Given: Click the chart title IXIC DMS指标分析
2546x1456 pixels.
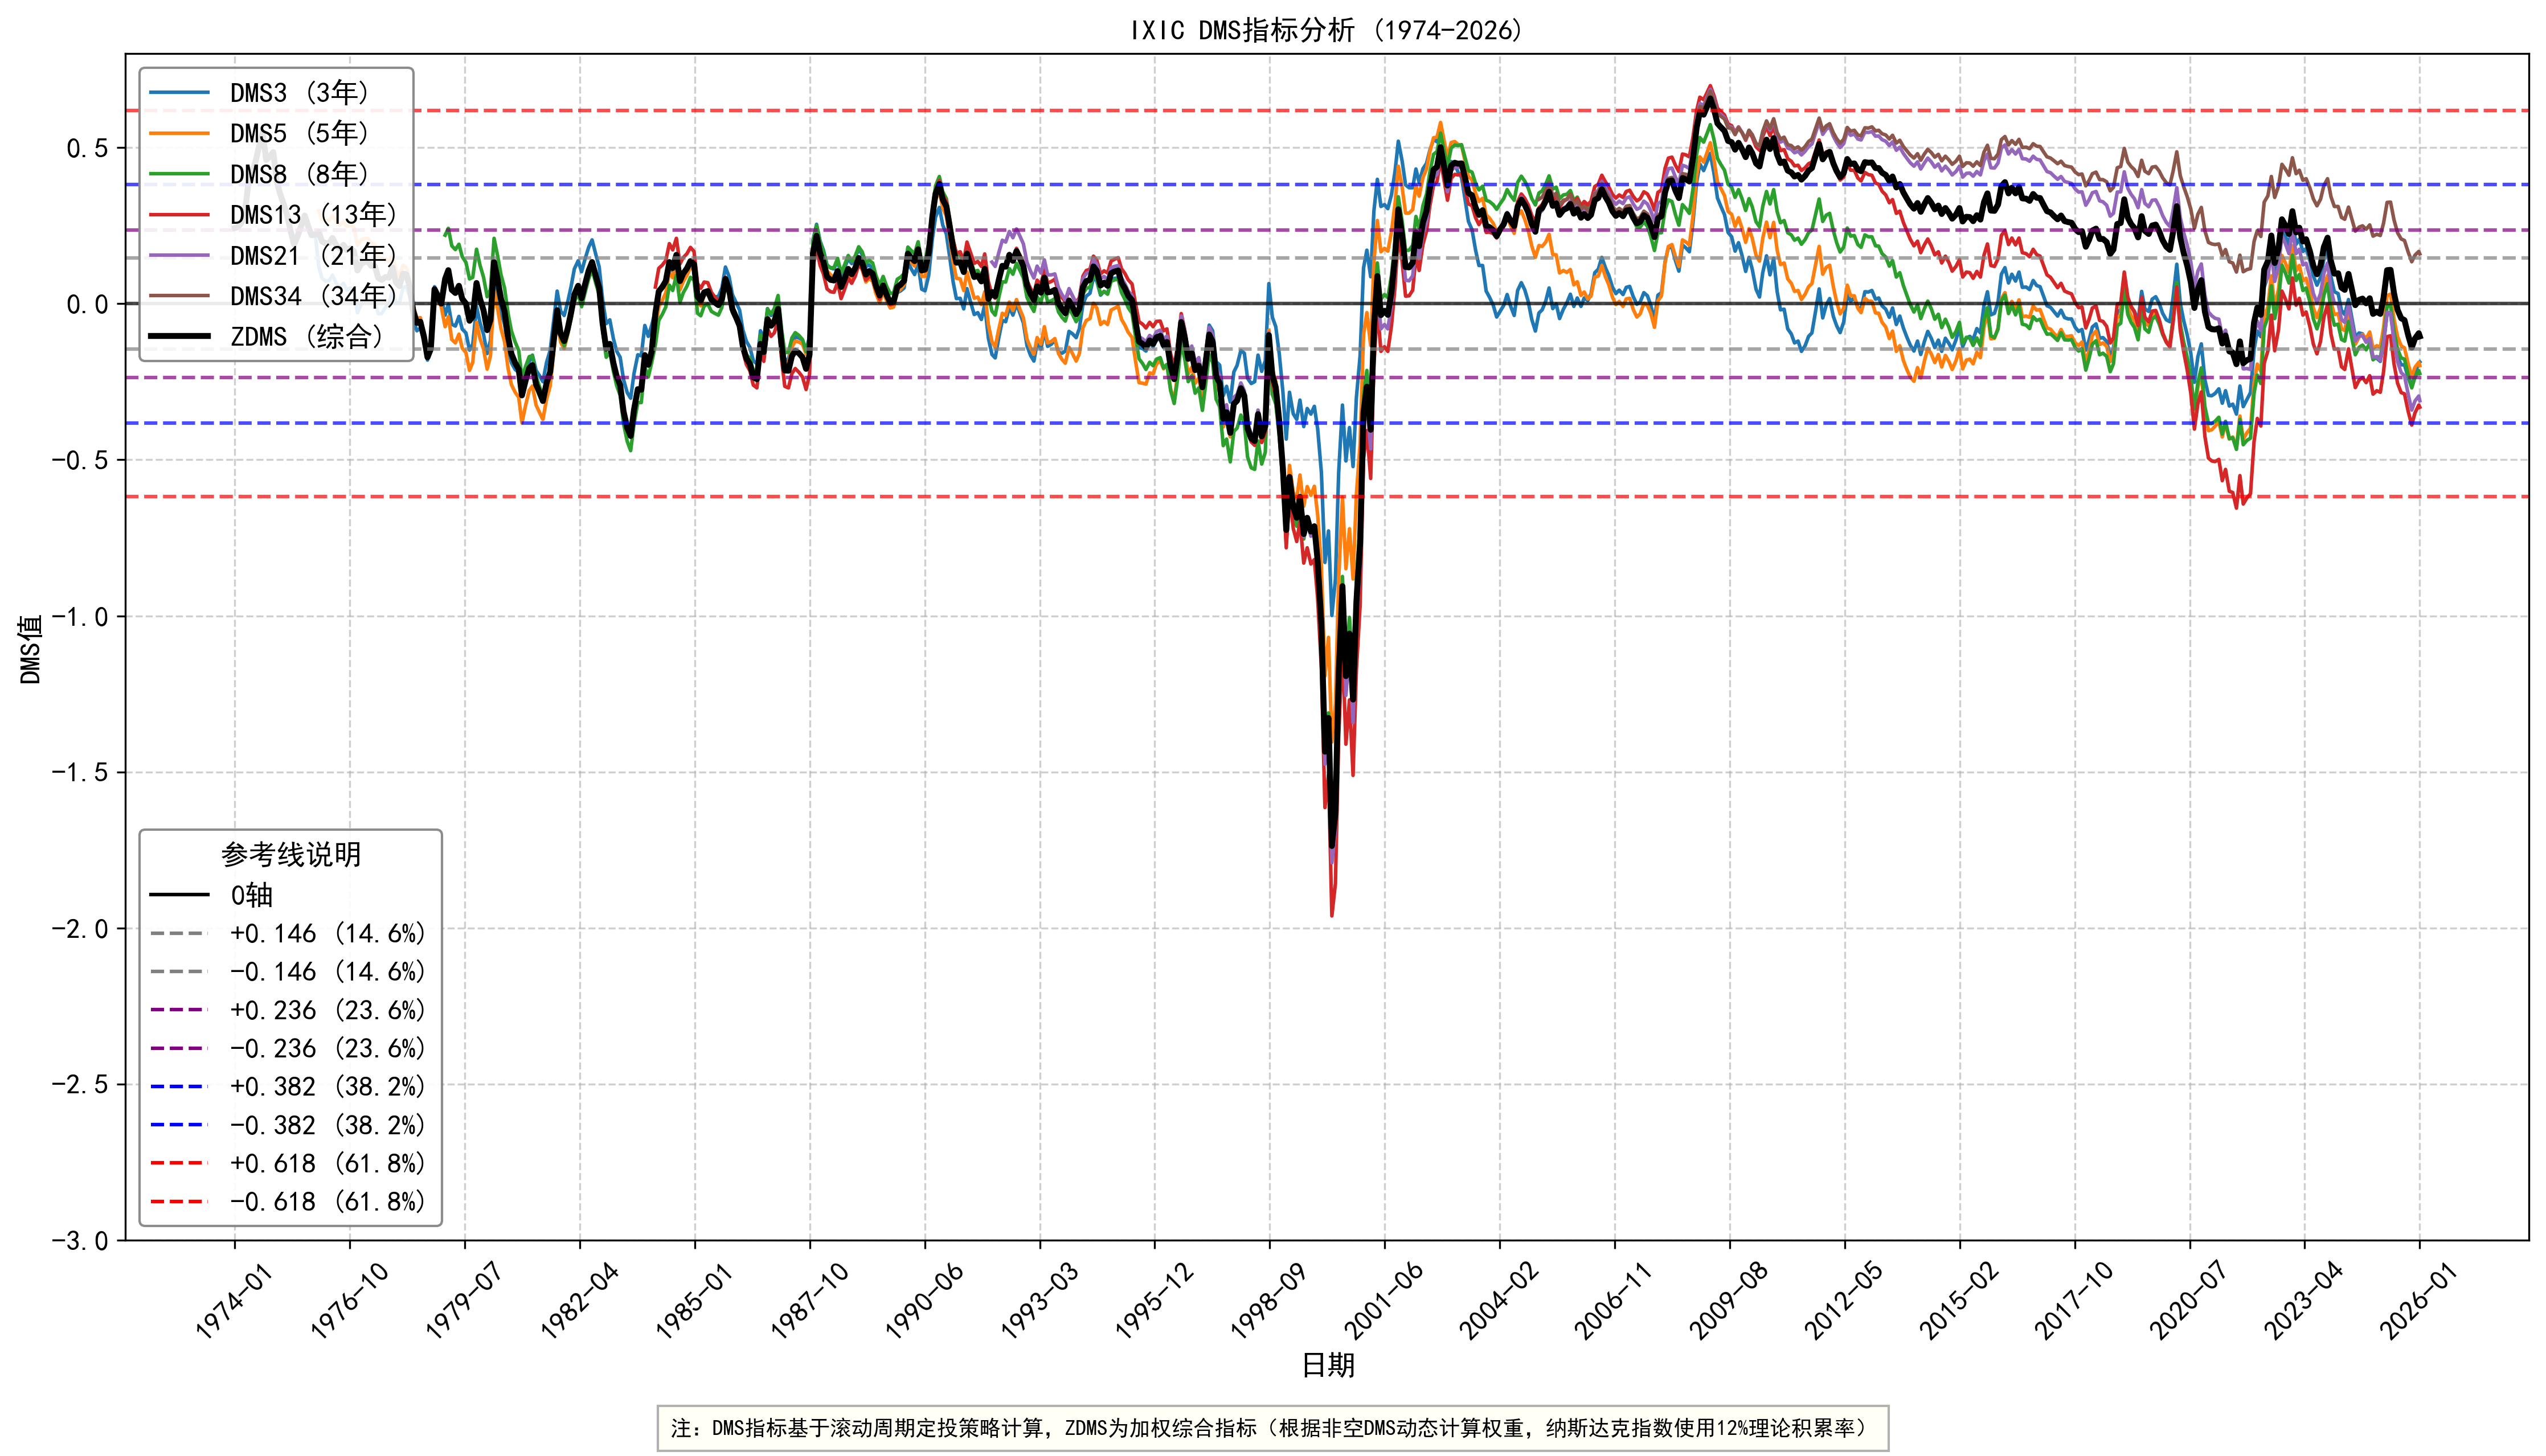Looking at the screenshot, I should [x=1326, y=30].
